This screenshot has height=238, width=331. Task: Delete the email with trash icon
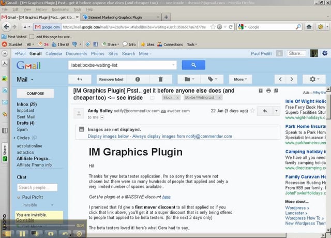pyautogui.click(x=161, y=79)
